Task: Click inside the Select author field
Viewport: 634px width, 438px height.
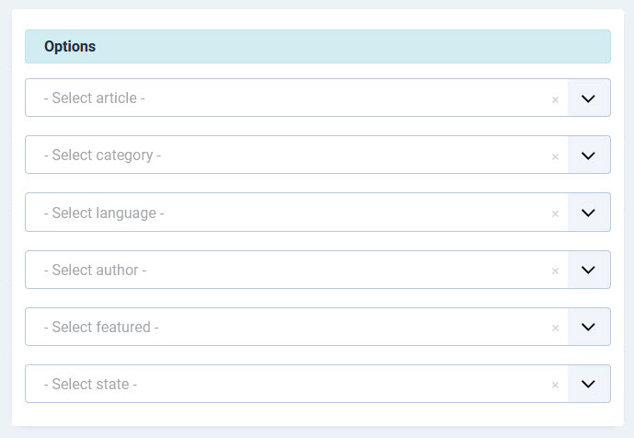Action: click(276, 271)
